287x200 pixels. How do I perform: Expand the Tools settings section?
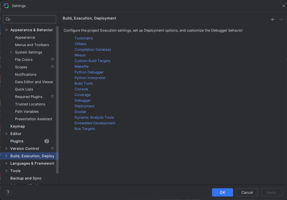tap(6, 171)
